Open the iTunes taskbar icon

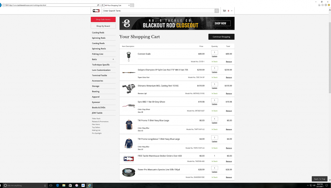pos(77,185)
